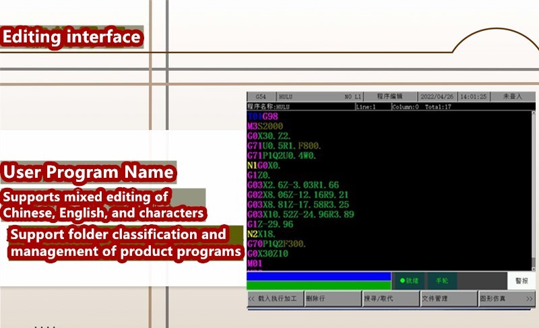Click the 就绪 ready status indicator
Screen dimensions: 539x328
(x=409, y=281)
